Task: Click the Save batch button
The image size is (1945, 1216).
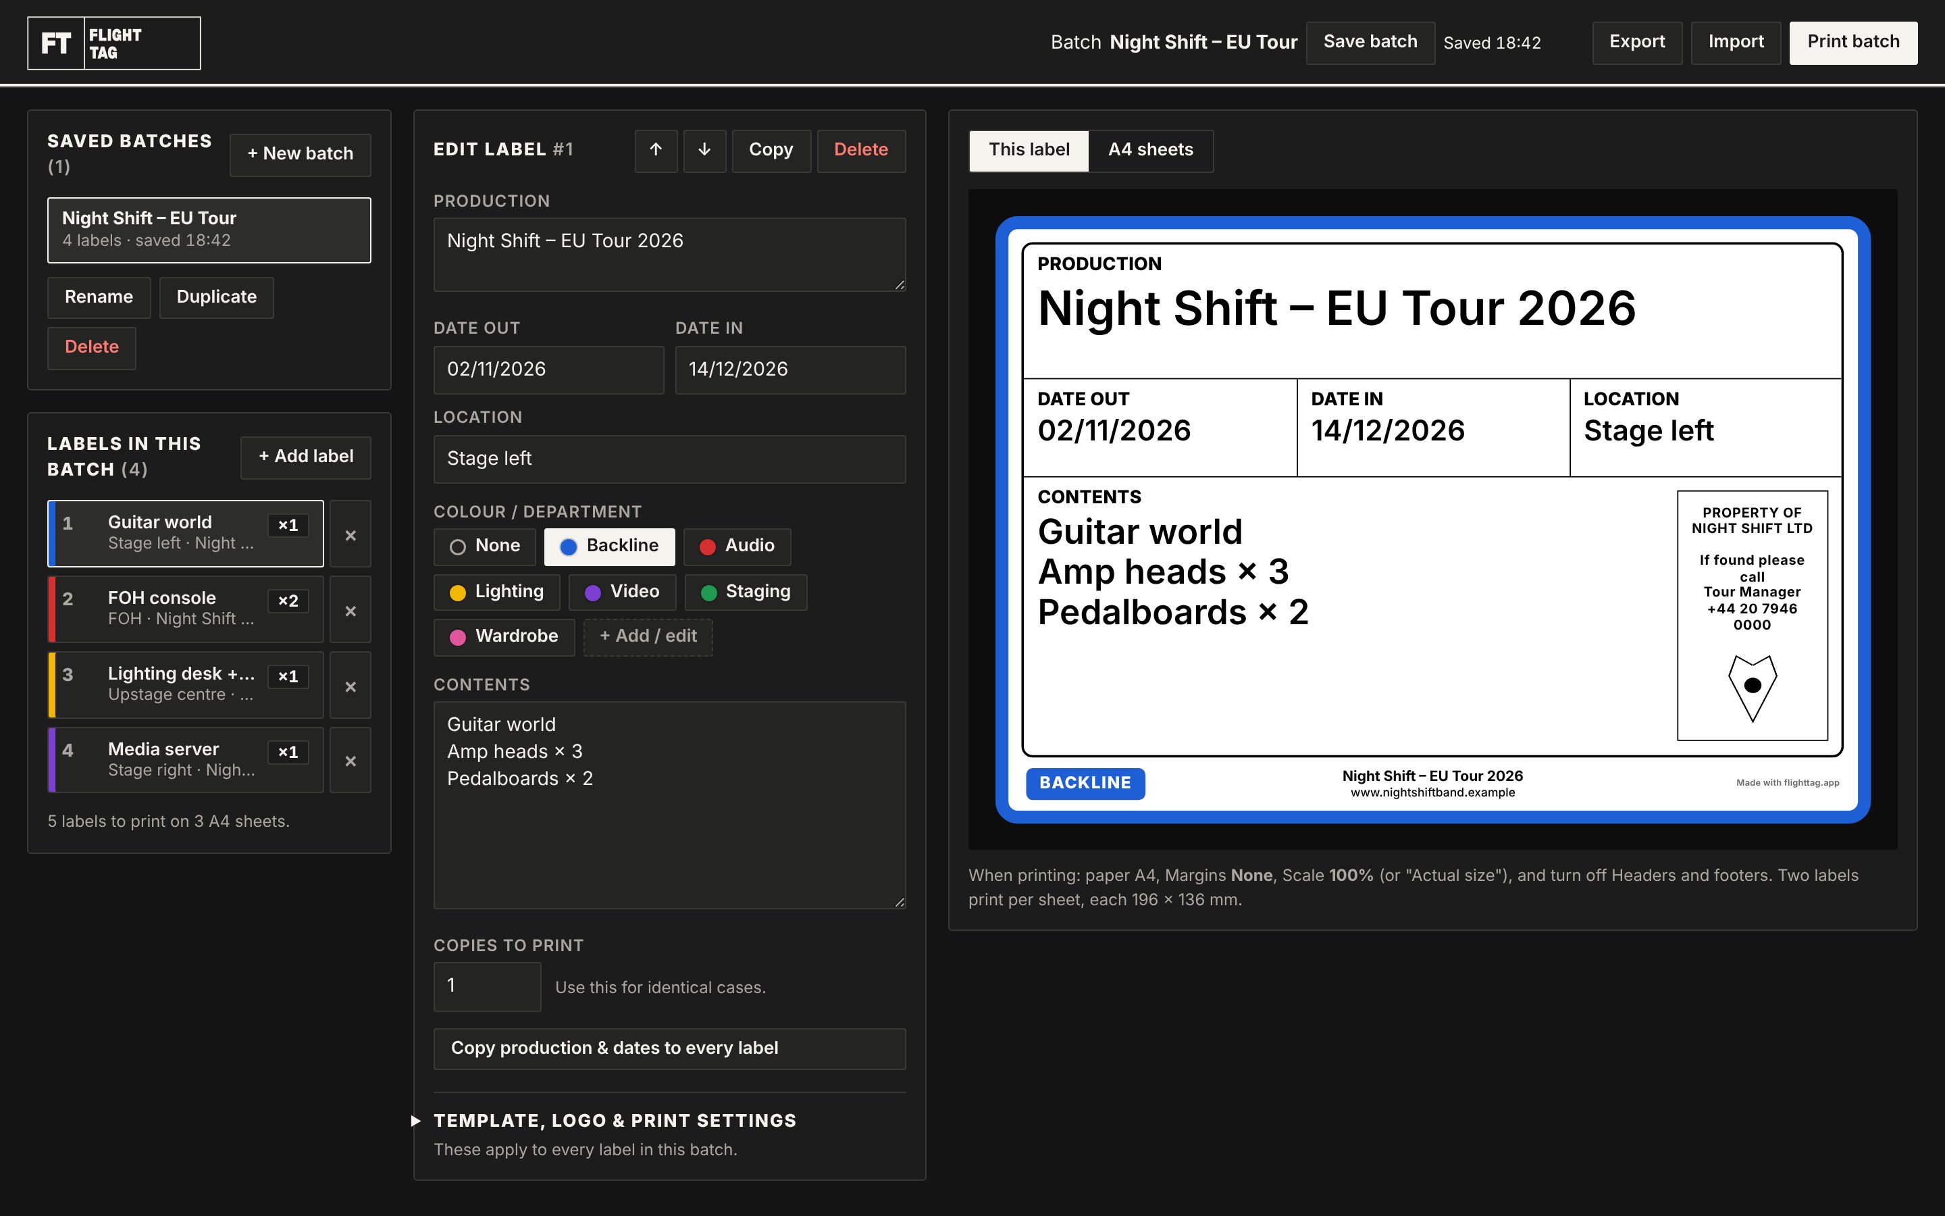Action: [x=1370, y=43]
